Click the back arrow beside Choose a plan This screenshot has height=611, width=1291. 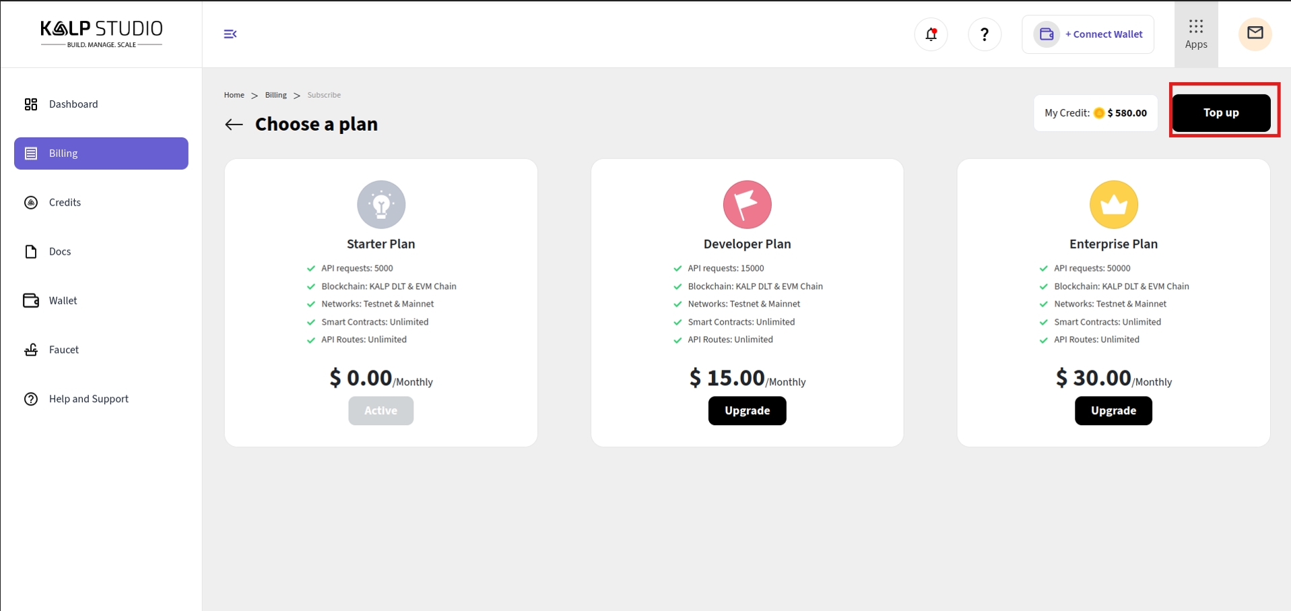[234, 125]
